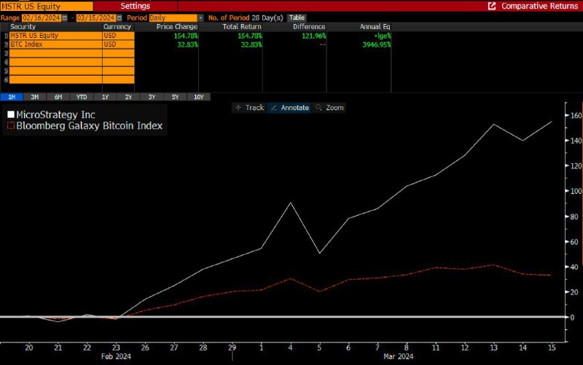The image size is (583, 365).
Task: Click the 160 y-axis label
Action: coord(576,116)
